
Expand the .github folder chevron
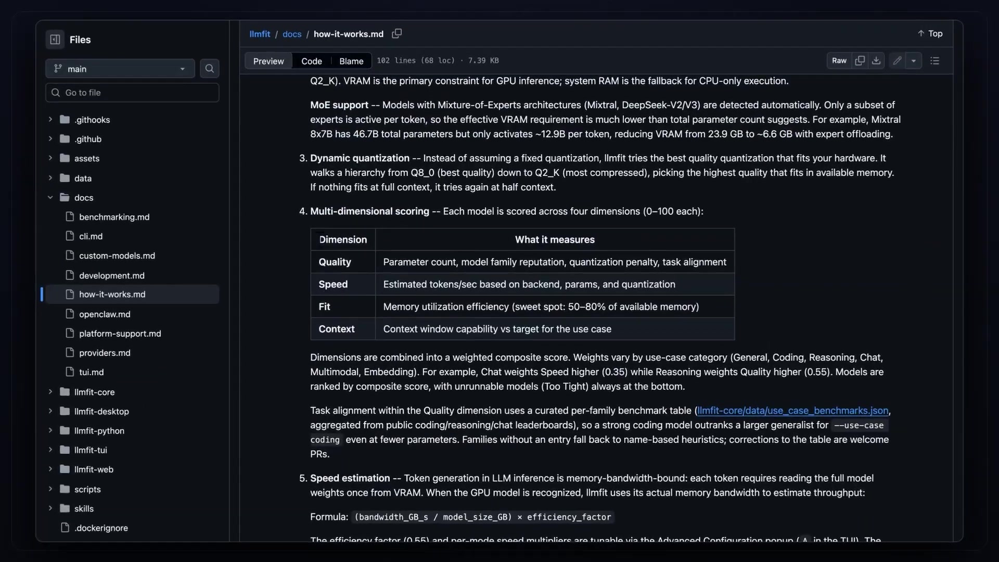point(50,139)
